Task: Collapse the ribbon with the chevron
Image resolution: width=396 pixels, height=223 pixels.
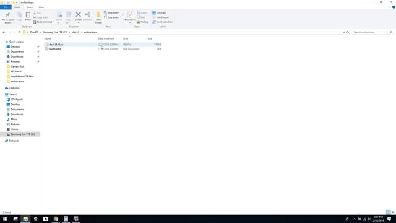Action: coord(389,7)
